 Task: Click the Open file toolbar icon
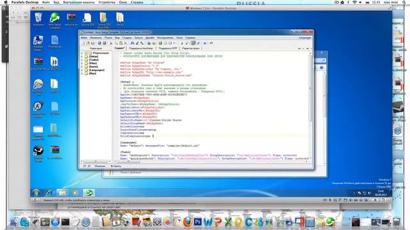coord(88,43)
